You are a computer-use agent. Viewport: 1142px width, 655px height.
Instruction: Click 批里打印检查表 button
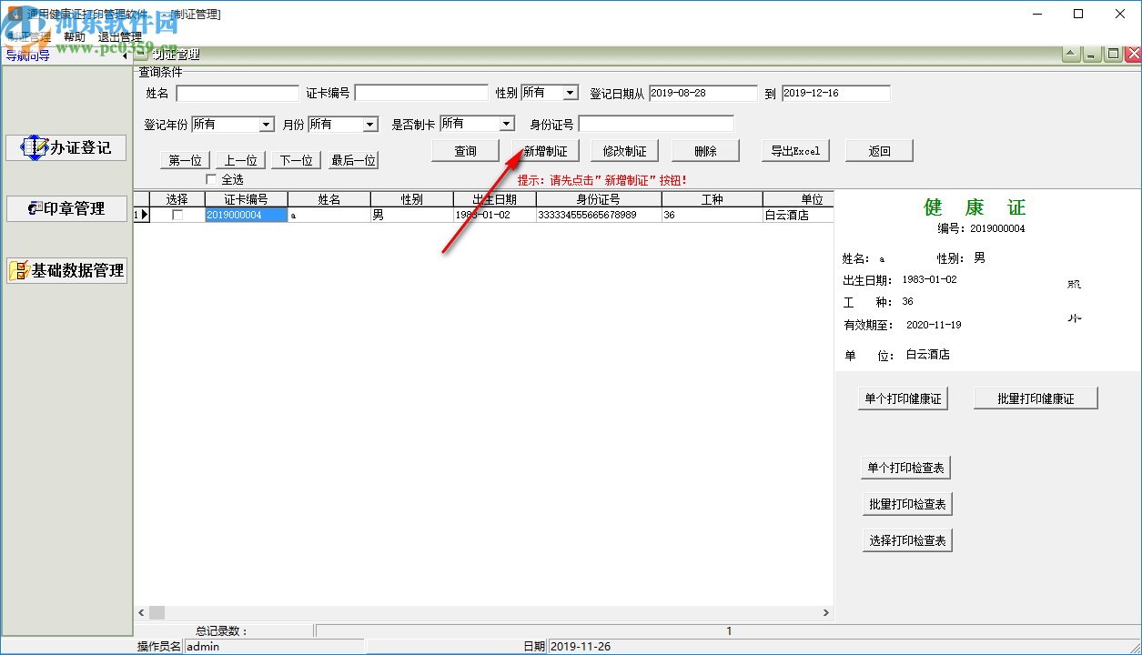(x=907, y=504)
